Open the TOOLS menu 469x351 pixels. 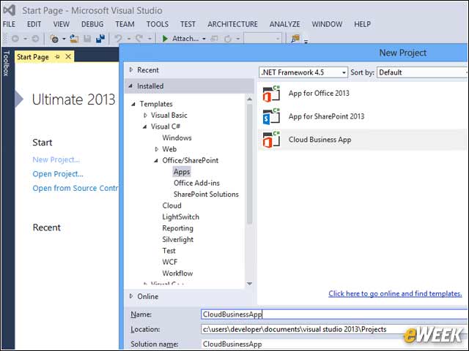158,24
